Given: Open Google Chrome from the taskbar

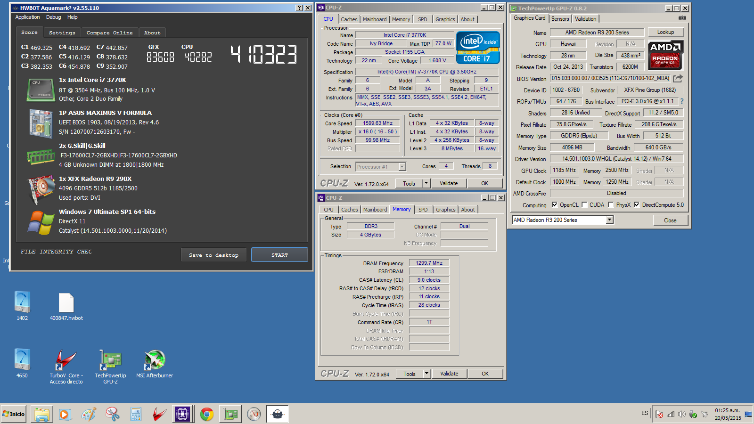Looking at the screenshot, I should click(x=206, y=414).
